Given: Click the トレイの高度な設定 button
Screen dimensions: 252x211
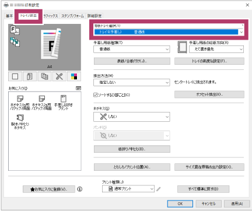Looking at the screenshot, I should [209, 61].
